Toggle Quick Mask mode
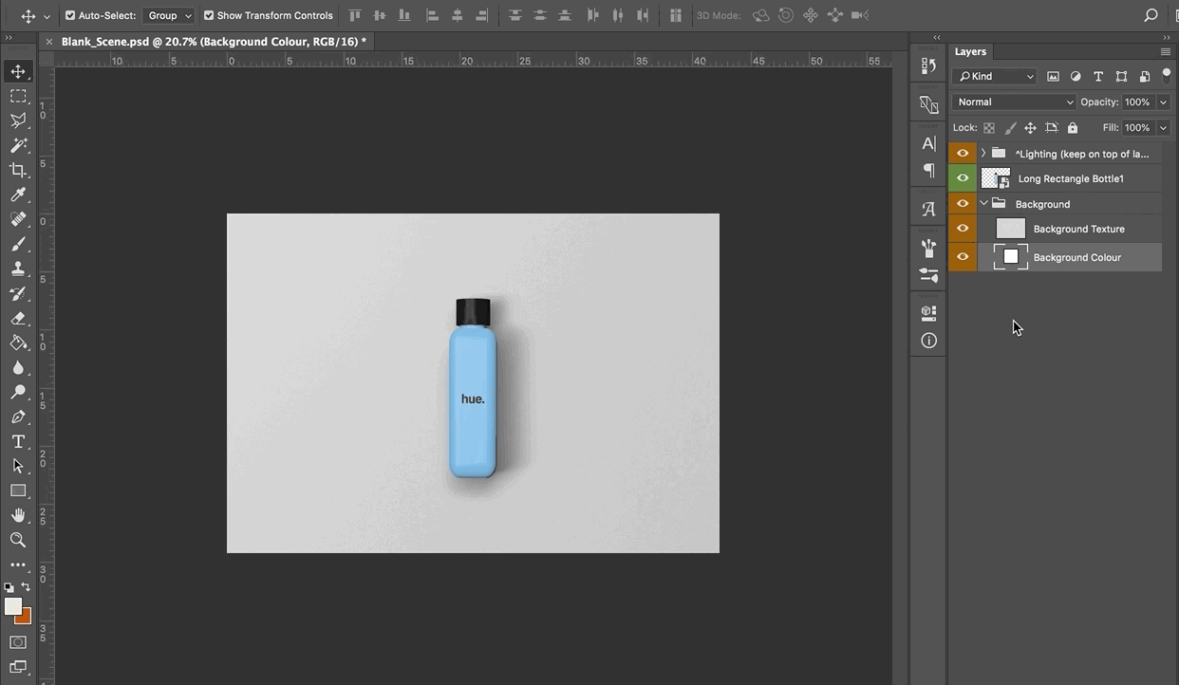Screen dimensions: 1179x685 18,642
